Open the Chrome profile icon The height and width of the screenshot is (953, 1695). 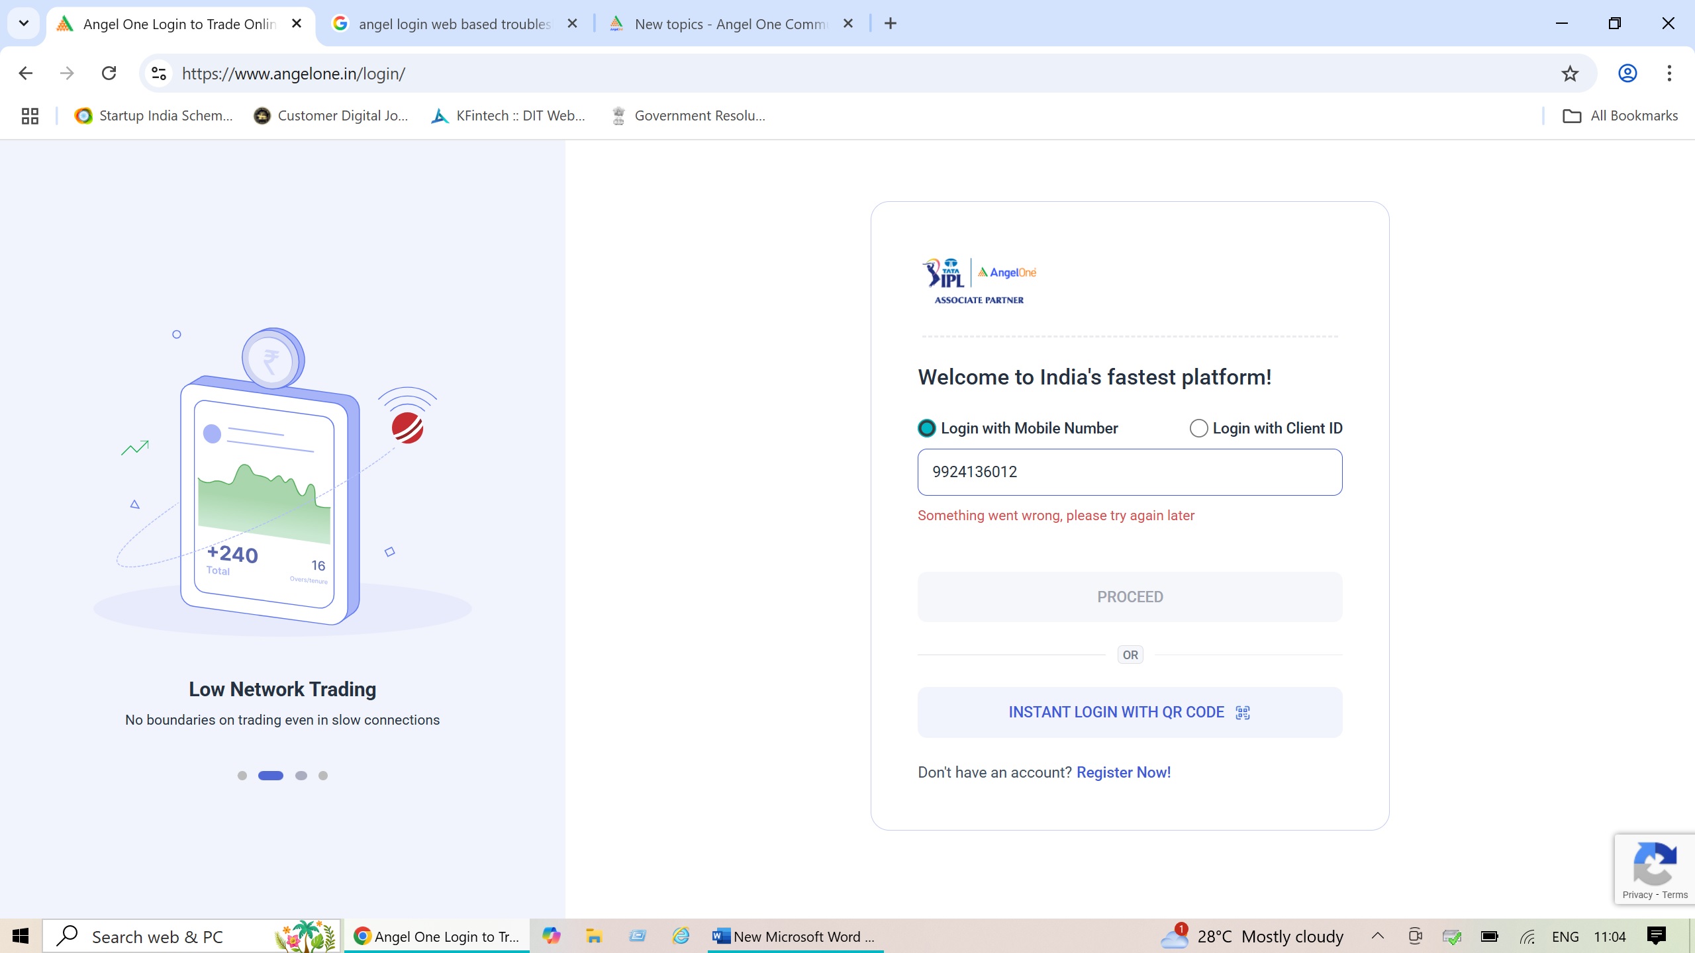pos(1627,73)
